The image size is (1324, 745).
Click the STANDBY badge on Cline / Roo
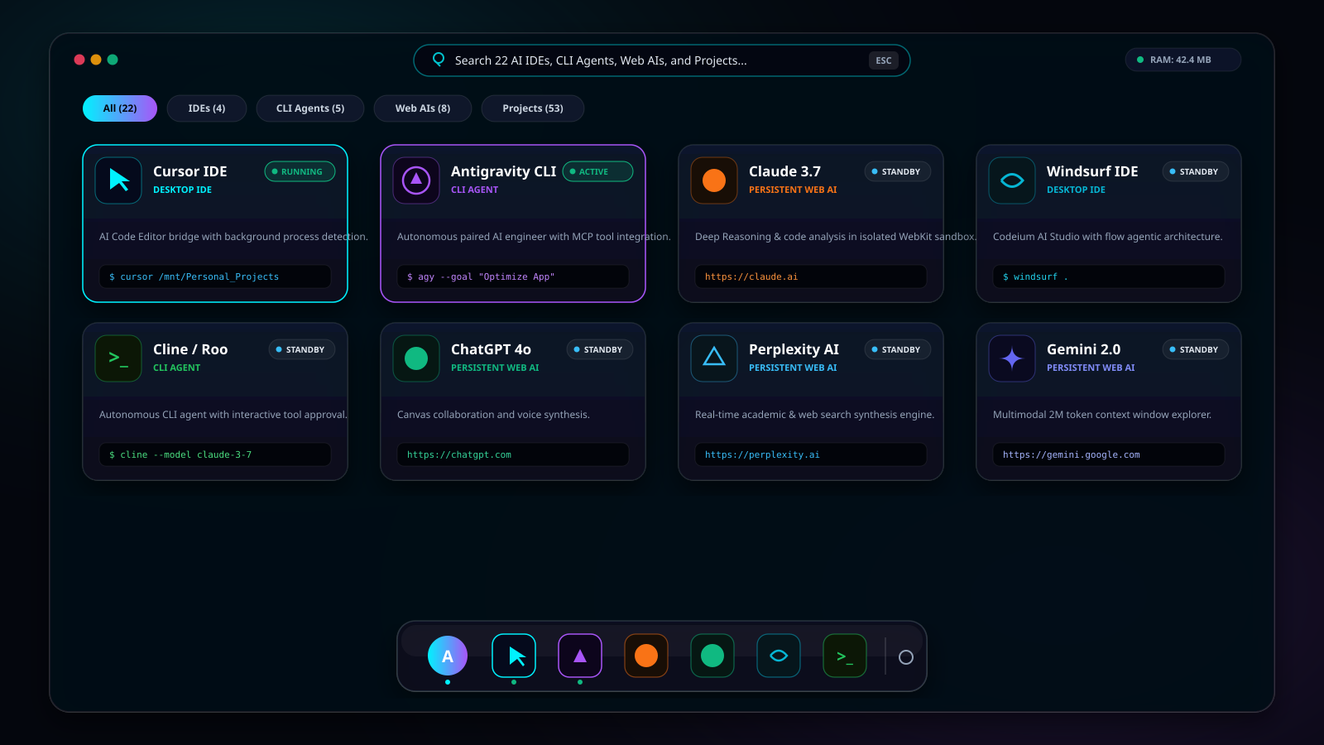[302, 349]
